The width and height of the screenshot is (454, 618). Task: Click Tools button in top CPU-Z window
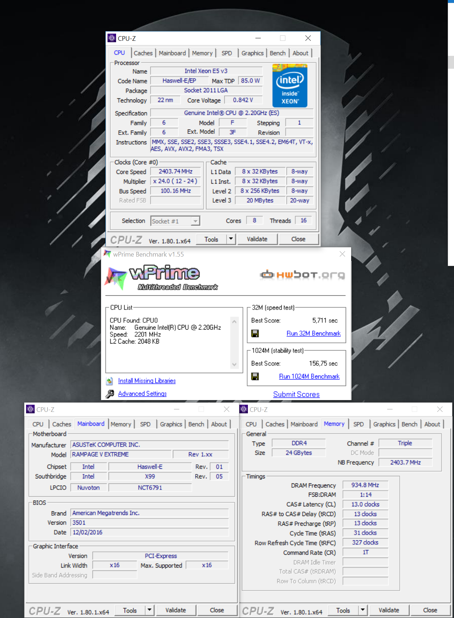point(211,239)
